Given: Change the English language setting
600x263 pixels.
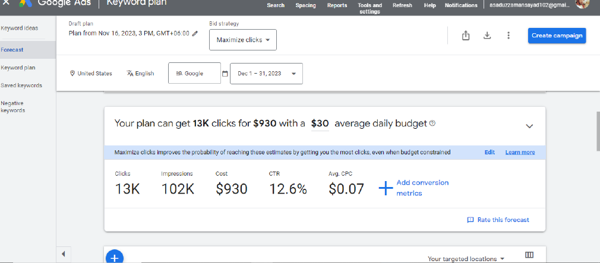Looking at the screenshot, I should tap(140, 74).
